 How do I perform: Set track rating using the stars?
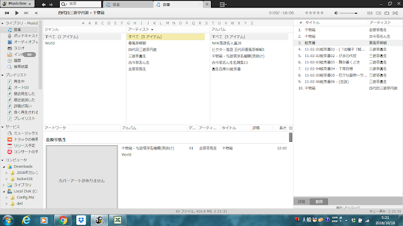pos(314,13)
